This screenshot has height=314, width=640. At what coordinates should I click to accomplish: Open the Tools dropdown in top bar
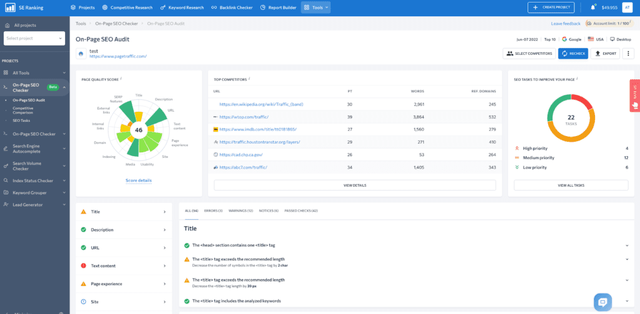pyautogui.click(x=316, y=7)
